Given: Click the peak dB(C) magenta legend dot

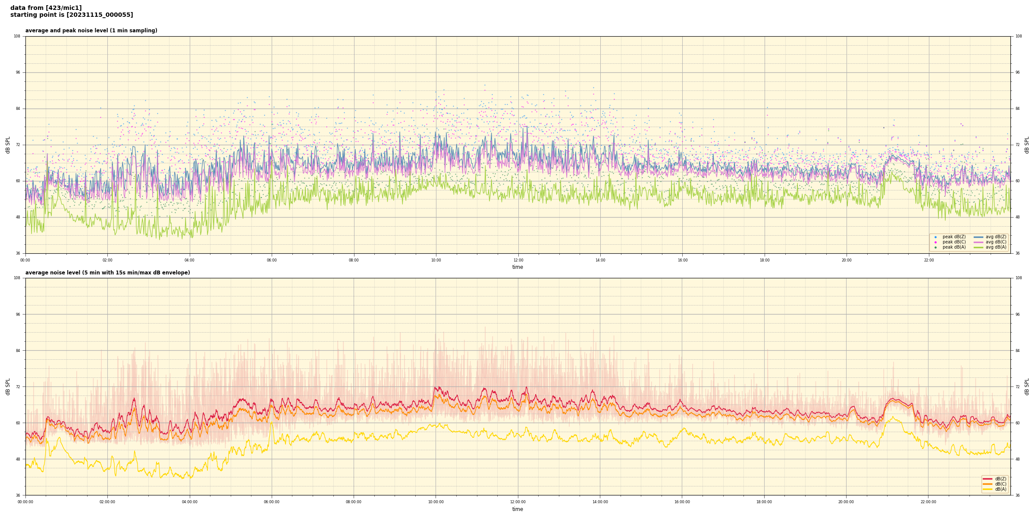Looking at the screenshot, I should [935, 242].
